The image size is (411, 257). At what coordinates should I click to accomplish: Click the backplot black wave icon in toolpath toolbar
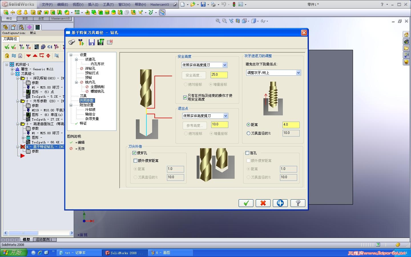pyautogui.click(x=37, y=47)
